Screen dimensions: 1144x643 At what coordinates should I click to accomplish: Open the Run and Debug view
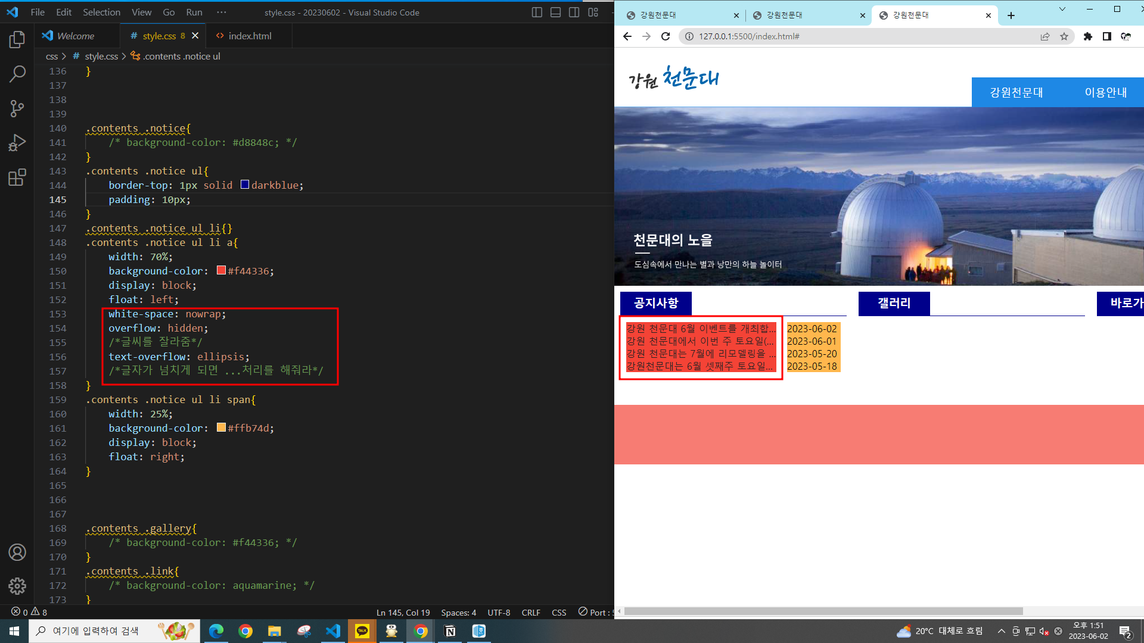(17, 143)
